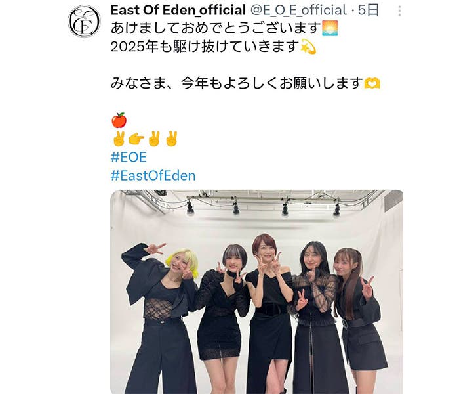Image resolution: width=459 pixels, height=394 pixels.
Task: Open the @E_O_E_official handle link
Action: [298, 11]
